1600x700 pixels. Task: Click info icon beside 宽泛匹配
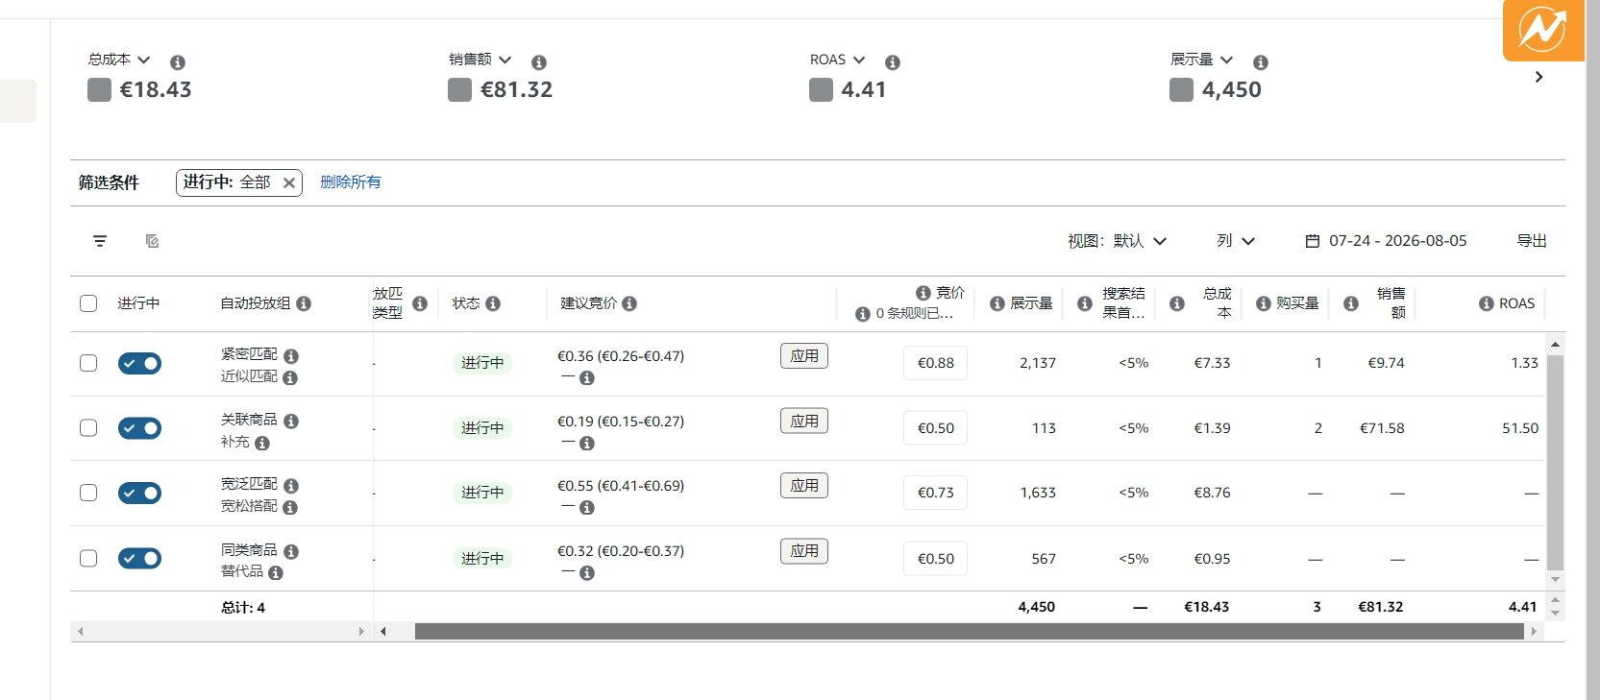click(291, 486)
